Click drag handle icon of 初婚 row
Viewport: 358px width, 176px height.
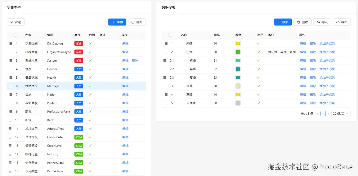point(165,60)
